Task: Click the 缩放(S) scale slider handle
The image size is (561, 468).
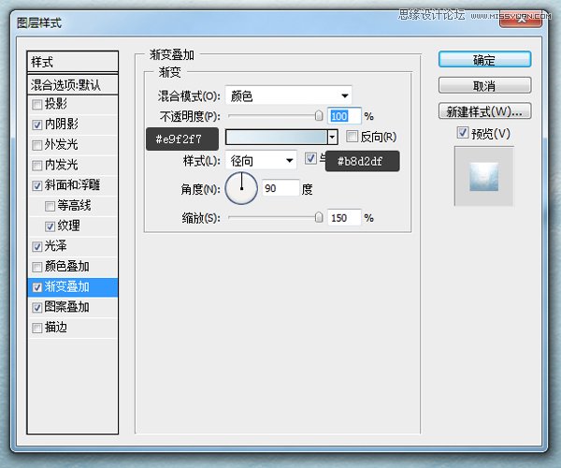Action: pyautogui.click(x=319, y=217)
